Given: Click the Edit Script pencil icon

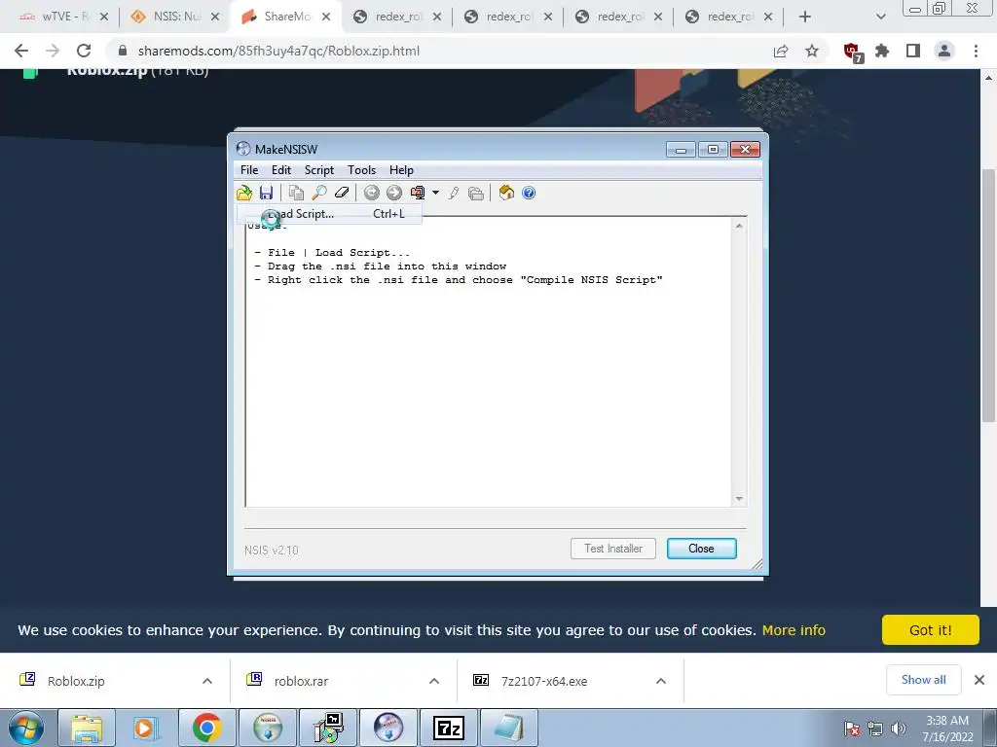Looking at the screenshot, I should coord(454,193).
